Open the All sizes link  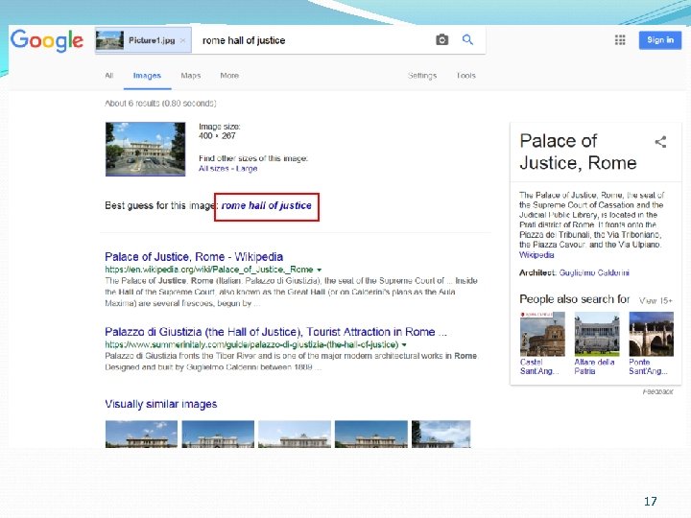pos(213,168)
